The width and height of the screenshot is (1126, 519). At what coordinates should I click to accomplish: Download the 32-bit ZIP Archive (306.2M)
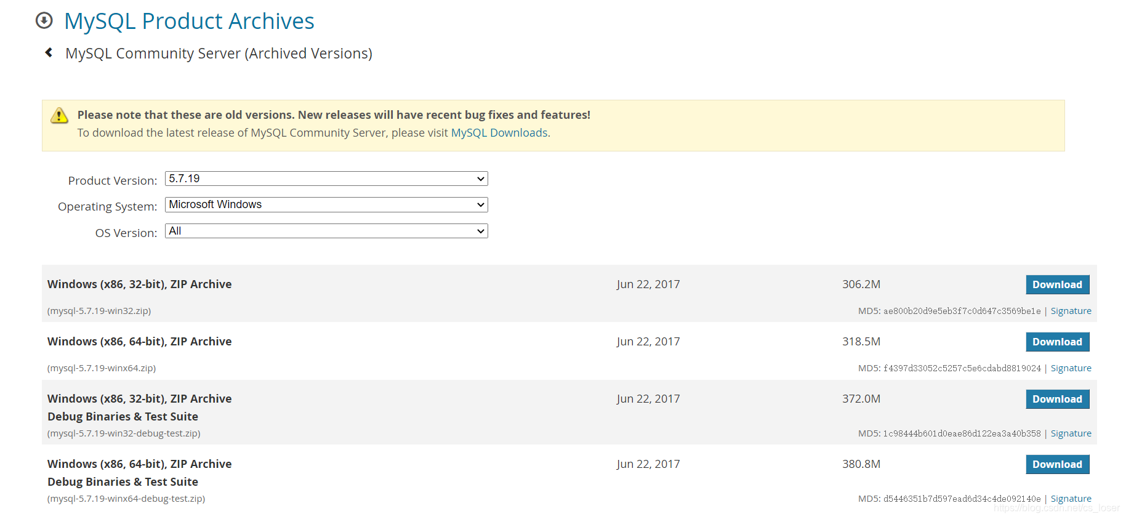[1057, 284]
